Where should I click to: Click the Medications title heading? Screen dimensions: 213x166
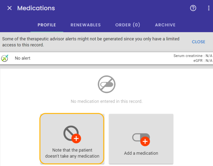click(x=36, y=8)
